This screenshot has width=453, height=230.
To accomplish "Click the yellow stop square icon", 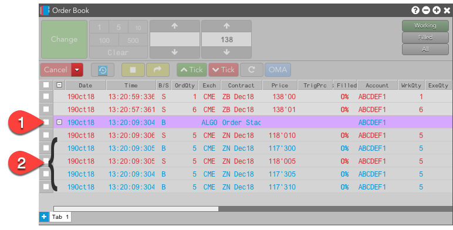I will [x=133, y=70].
